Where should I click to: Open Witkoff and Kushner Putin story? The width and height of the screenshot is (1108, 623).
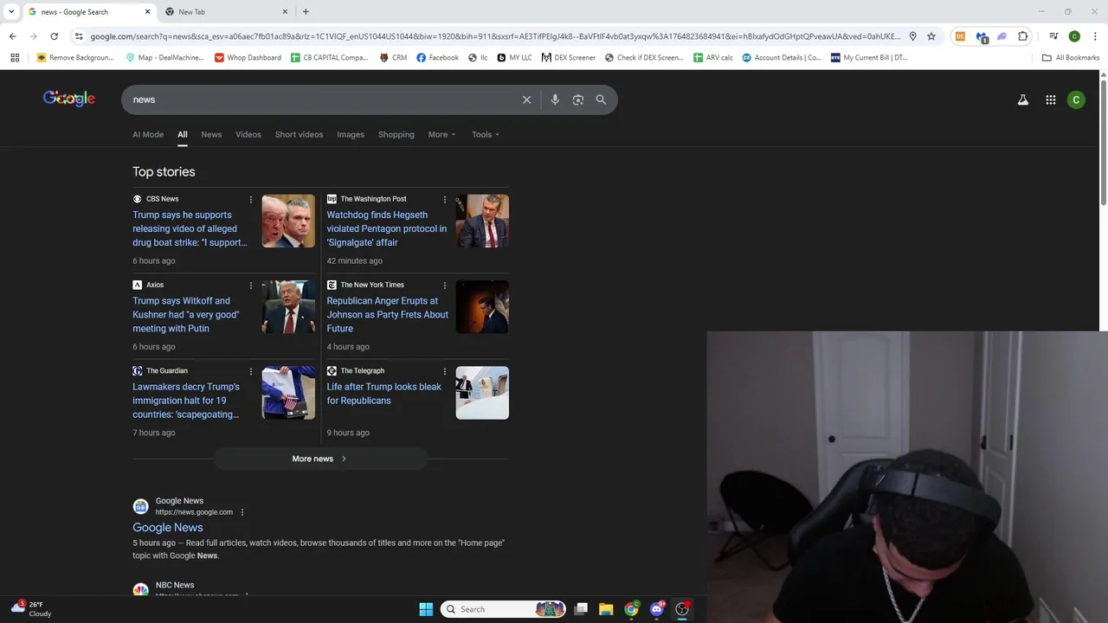[x=186, y=315]
